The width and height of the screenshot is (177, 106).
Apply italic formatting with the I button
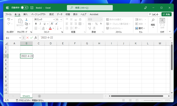(x=40, y=24)
